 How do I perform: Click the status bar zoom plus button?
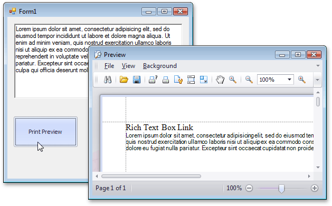(315, 188)
